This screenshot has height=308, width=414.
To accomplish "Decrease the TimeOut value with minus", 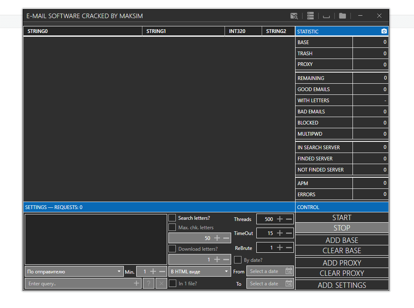I will coord(289,233).
